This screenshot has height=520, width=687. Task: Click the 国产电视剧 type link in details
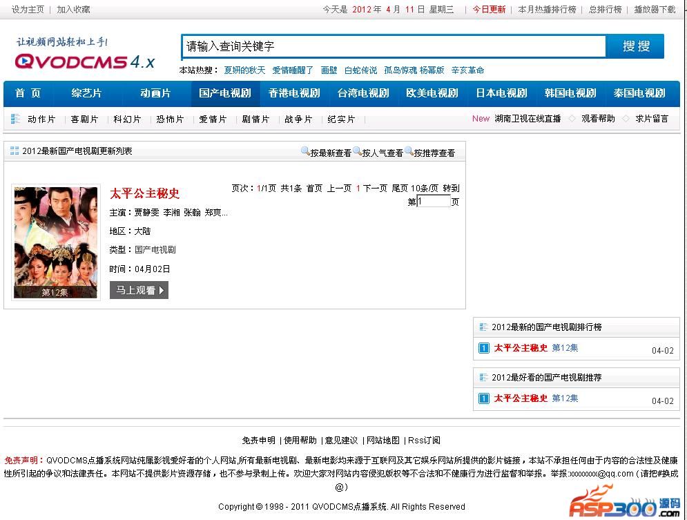coord(155,250)
